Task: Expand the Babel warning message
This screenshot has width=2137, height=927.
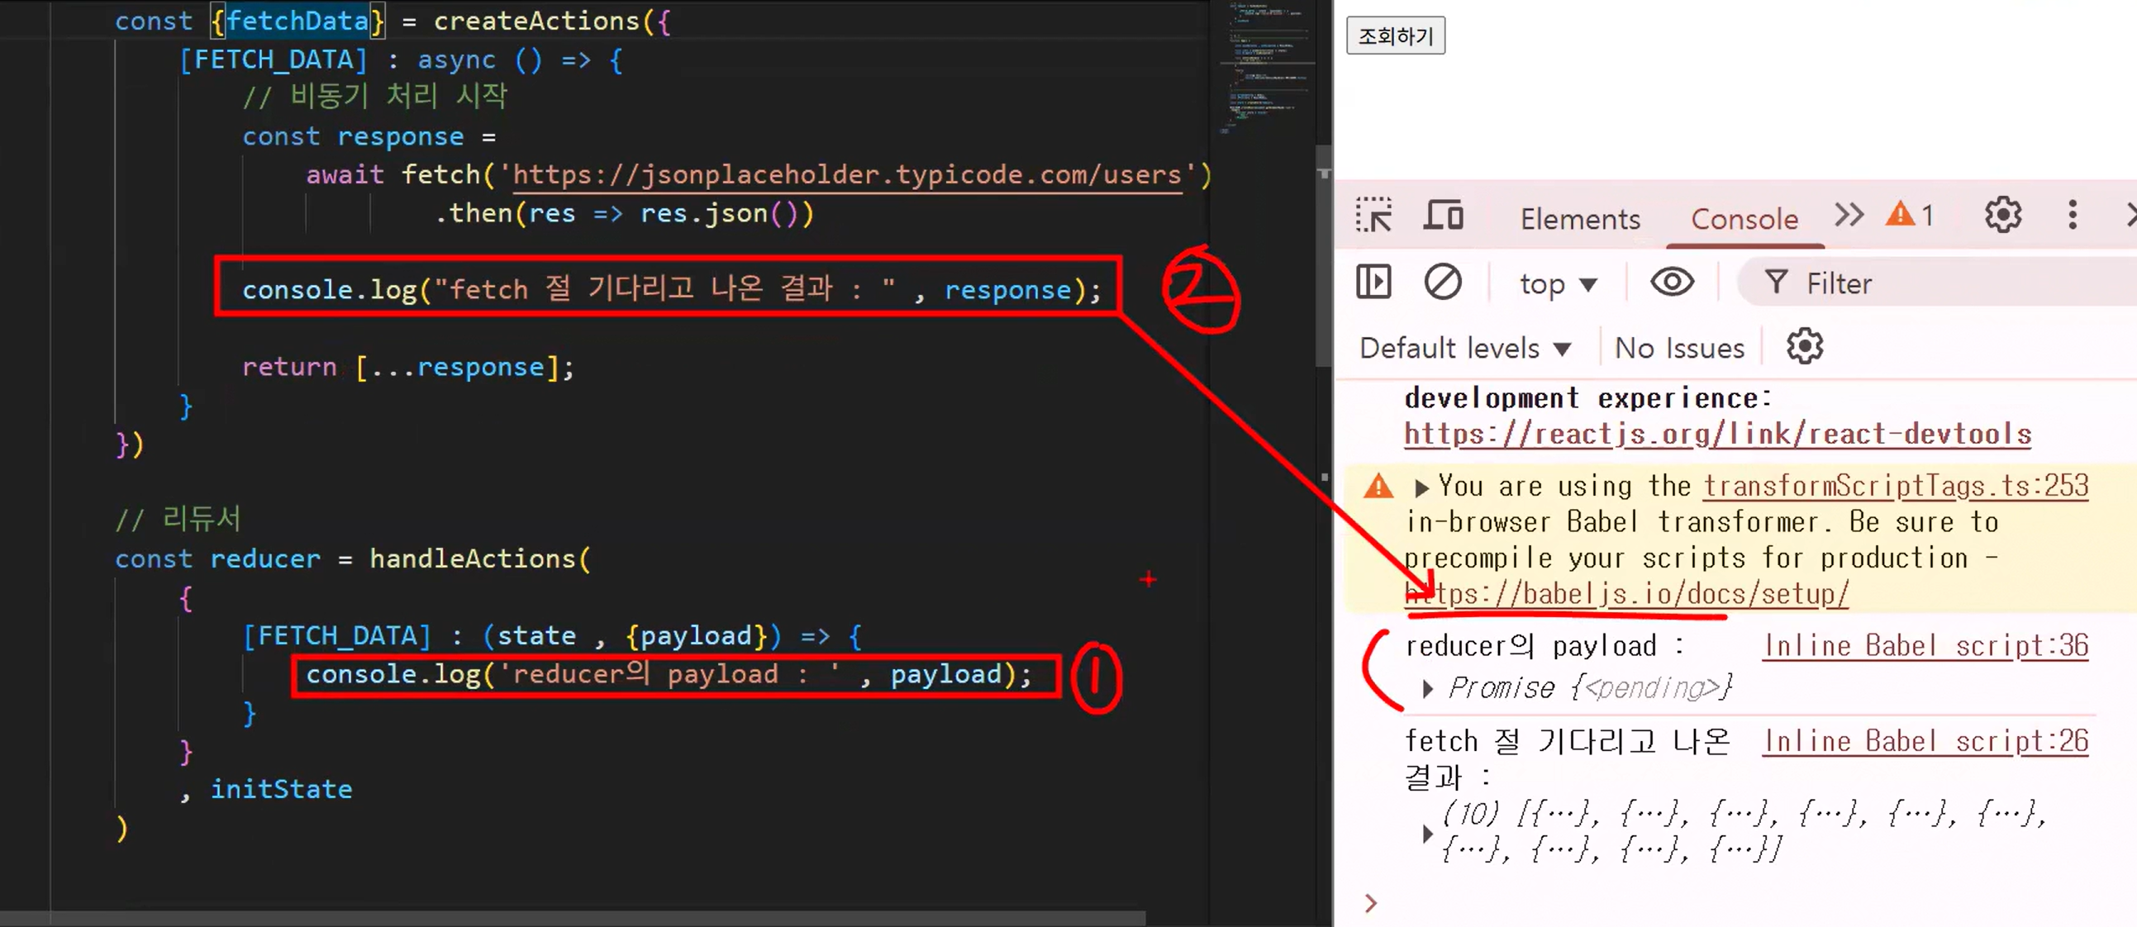Action: coord(1421,487)
